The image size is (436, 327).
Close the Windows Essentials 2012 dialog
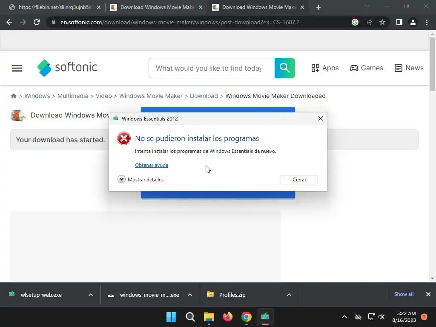pos(320,118)
